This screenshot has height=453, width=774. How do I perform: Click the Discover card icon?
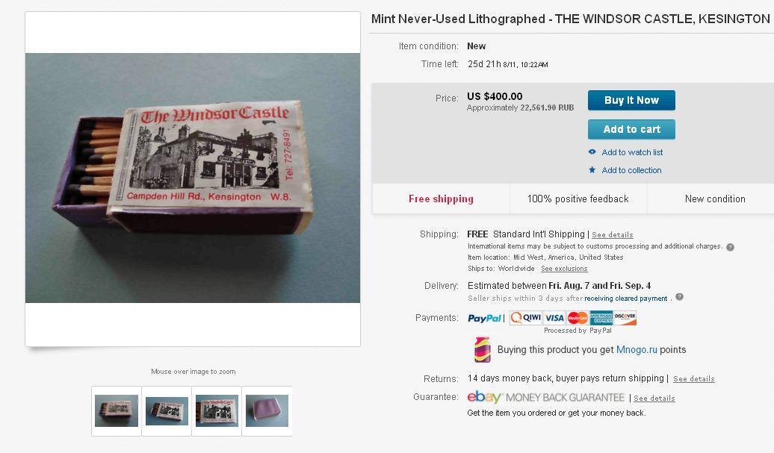point(625,318)
